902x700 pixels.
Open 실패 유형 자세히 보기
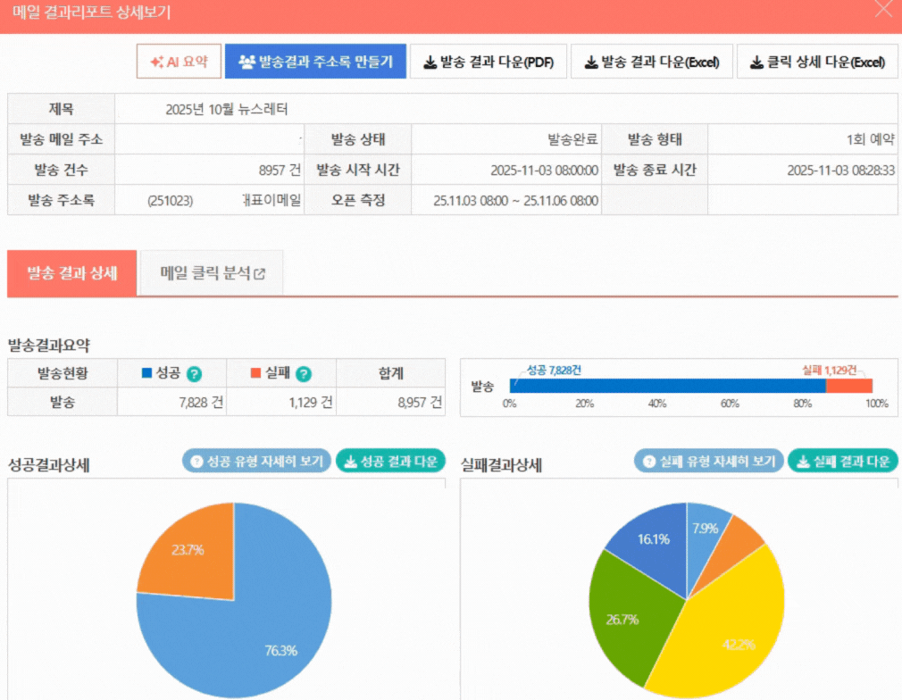click(x=709, y=461)
